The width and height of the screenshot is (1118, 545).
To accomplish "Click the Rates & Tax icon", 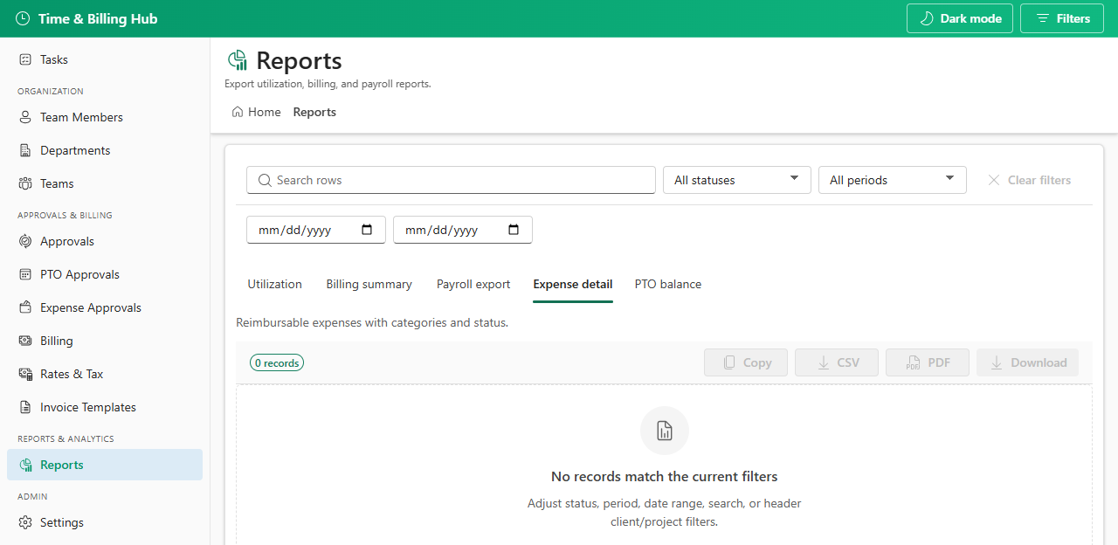I will click(25, 374).
